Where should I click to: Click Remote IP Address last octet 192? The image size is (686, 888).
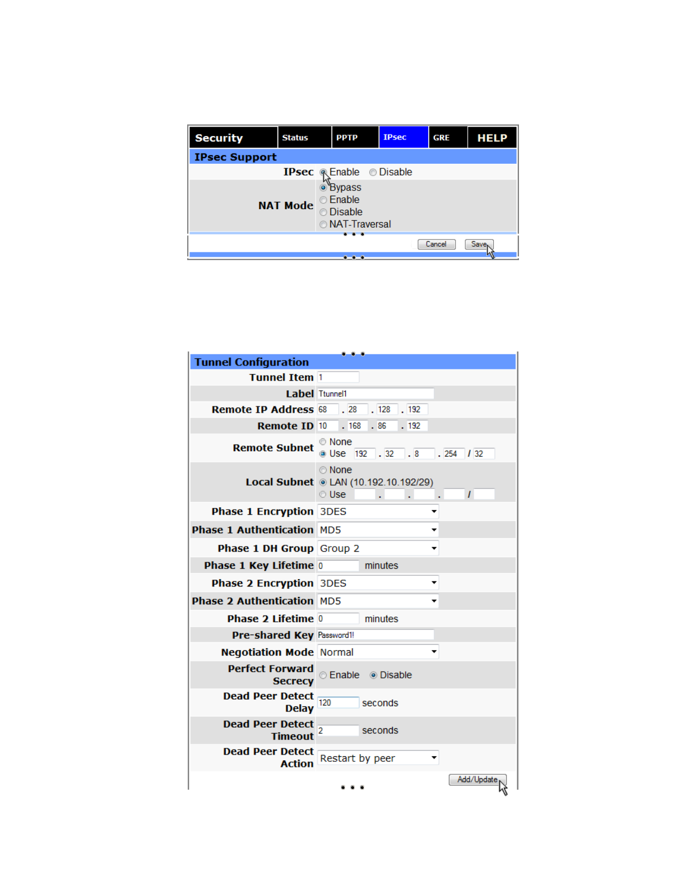point(418,410)
